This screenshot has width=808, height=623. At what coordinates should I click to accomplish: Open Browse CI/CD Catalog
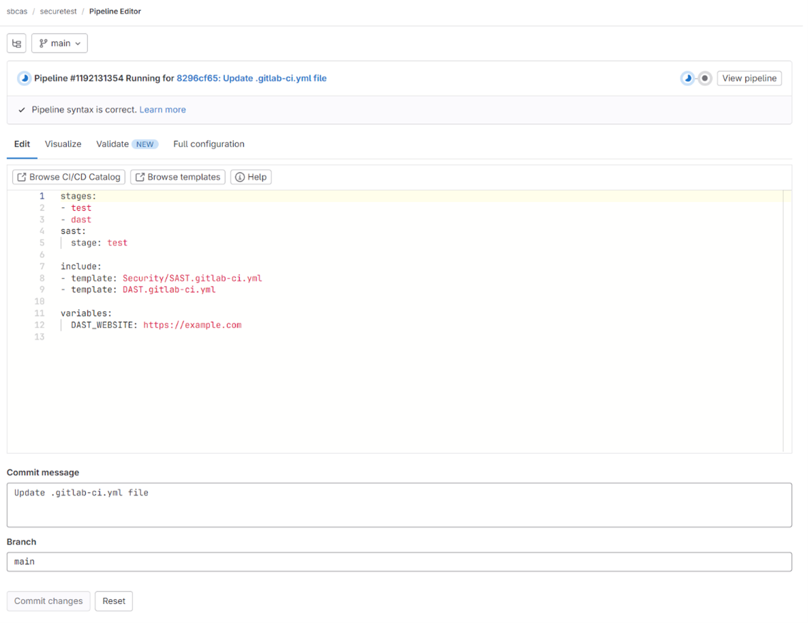click(69, 177)
